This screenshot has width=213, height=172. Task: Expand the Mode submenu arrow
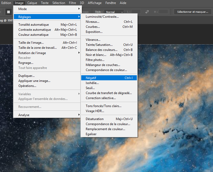79,9
